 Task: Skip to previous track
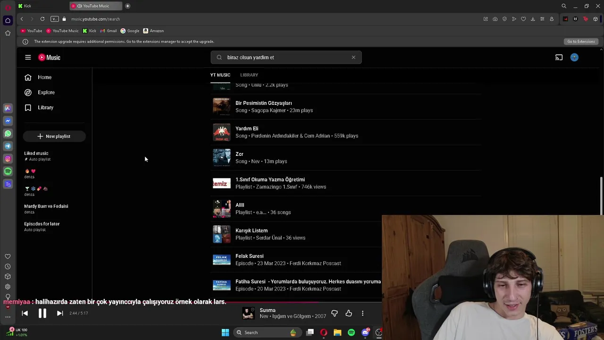(25, 313)
